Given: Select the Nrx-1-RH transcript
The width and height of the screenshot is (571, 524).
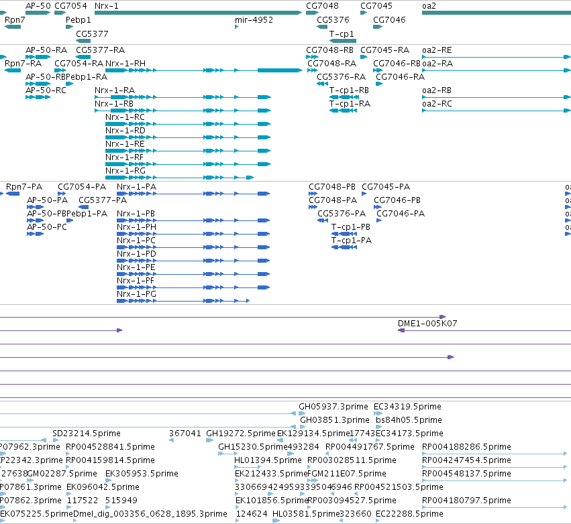Looking at the screenshot, I should [203, 70].
